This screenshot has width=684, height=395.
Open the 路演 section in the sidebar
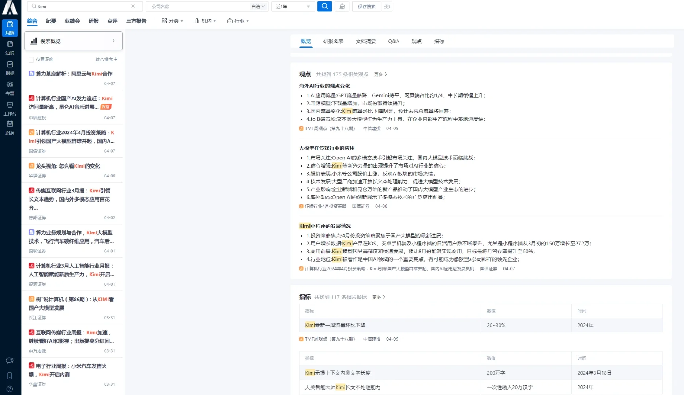(10, 127)
